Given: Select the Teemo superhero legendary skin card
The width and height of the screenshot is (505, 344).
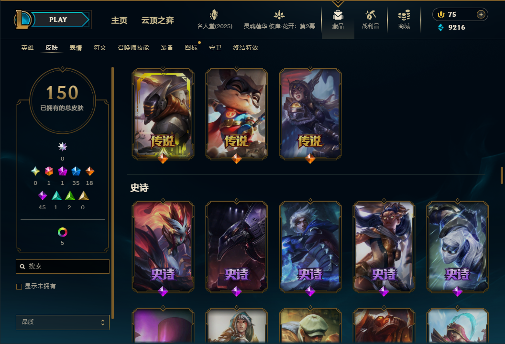Looking at the screenshot, I should (x=237, y=114).
